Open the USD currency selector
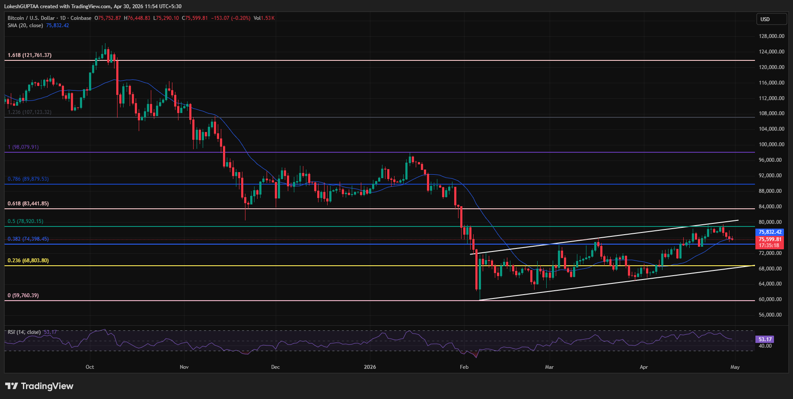This screenshot has height=399, width=793. (x=772, y=19)
